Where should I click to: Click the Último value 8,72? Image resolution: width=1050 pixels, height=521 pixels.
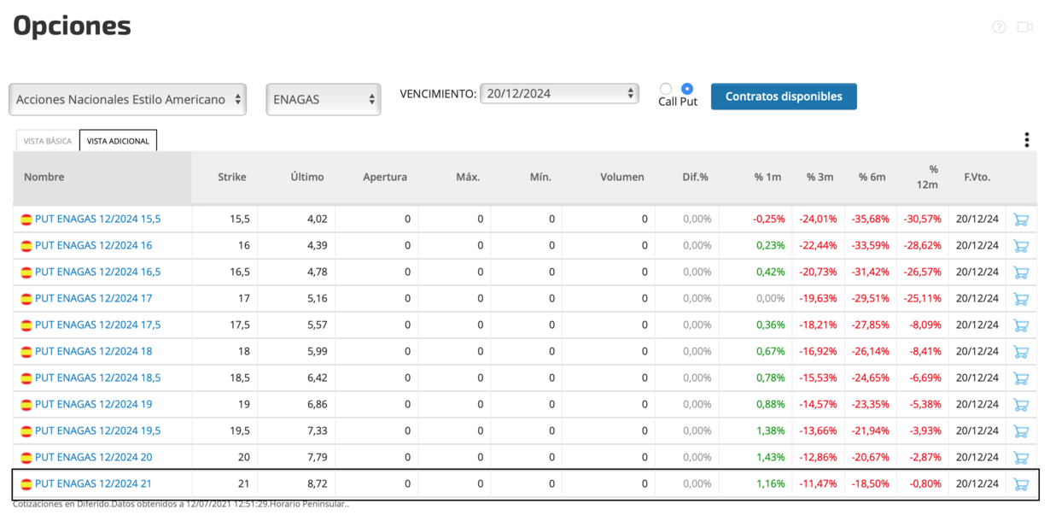point(317,483)
